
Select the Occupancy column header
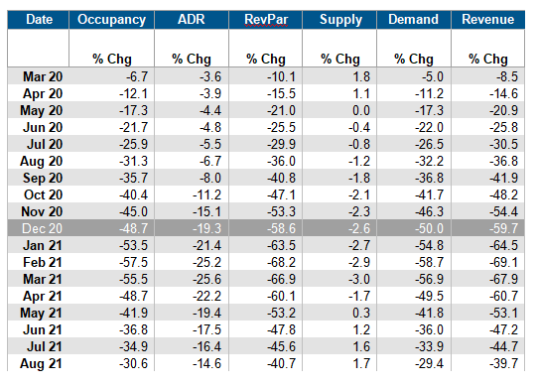tap(111, 20)
